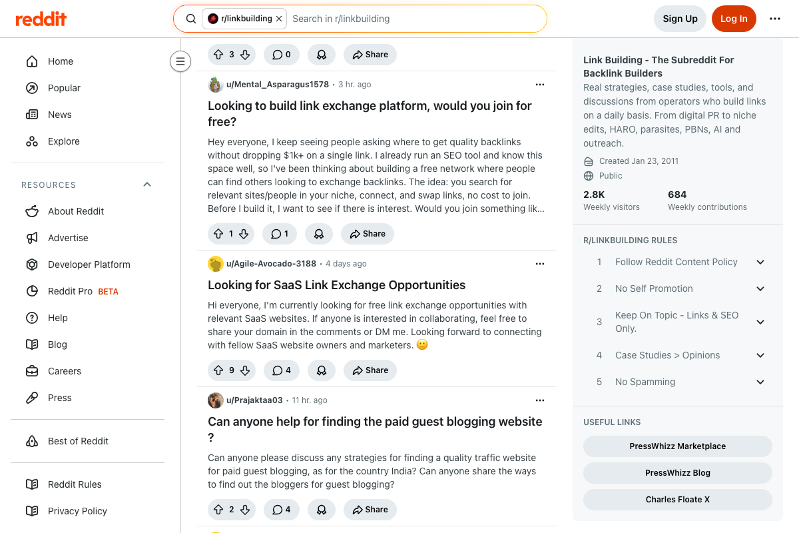This screenshot has width=799, height=533.
Task: Open Best of Reddit
Action: 87,441
